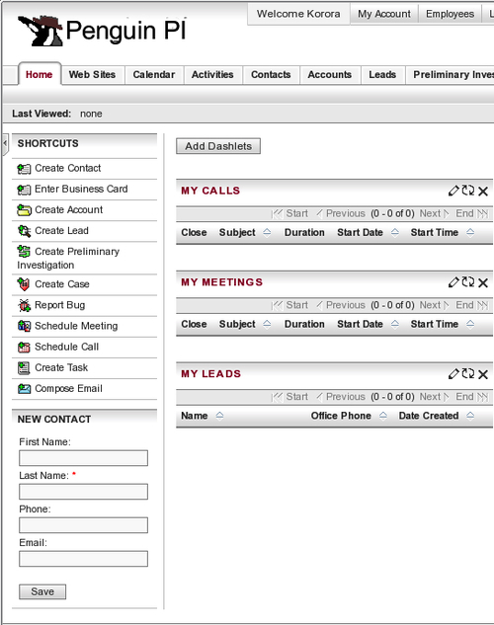Click the Duration header in My Calls
Screen dimensions: 494x625
[304, 233]
